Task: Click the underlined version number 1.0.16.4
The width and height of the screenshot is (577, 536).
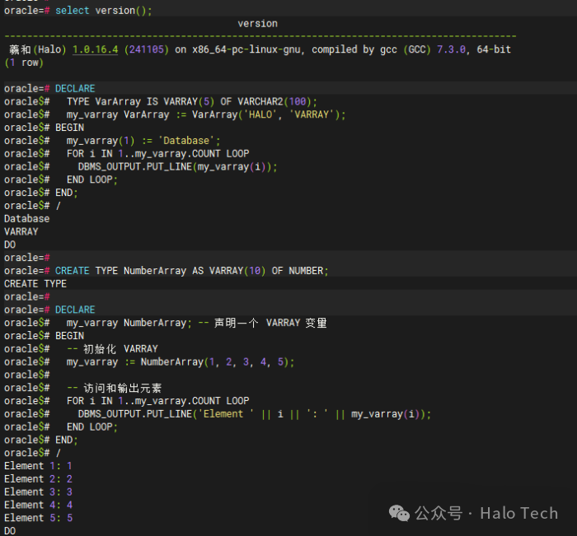Action: coord(96,49)
